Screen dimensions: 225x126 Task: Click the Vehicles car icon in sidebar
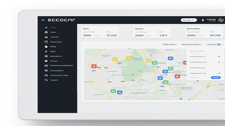tap(46, 37)
